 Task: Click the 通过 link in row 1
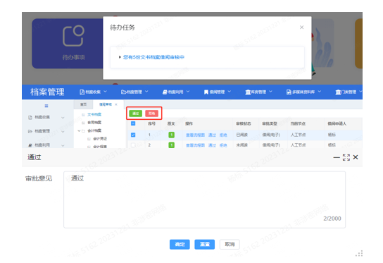tap(212, 135)
